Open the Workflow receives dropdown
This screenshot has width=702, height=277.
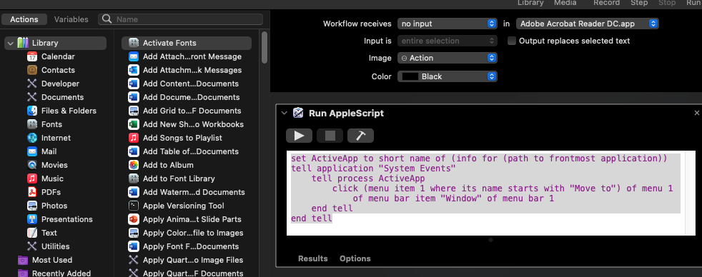coord(448,24)
